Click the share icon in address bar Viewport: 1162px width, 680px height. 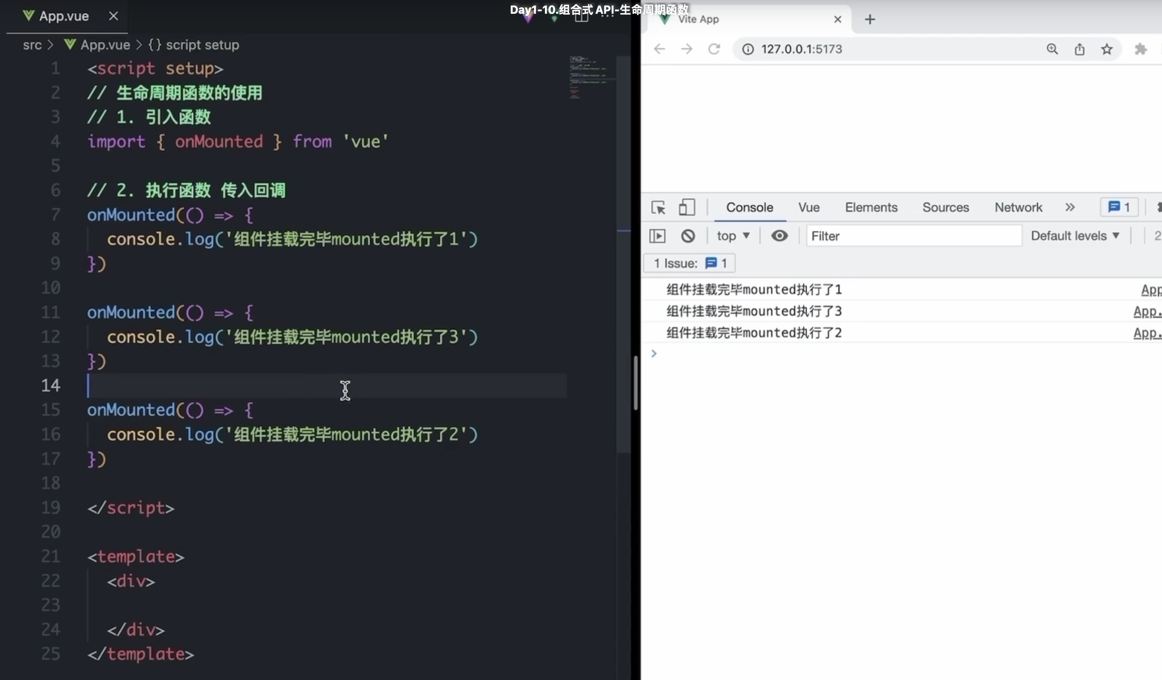[x=1079, y=49]
